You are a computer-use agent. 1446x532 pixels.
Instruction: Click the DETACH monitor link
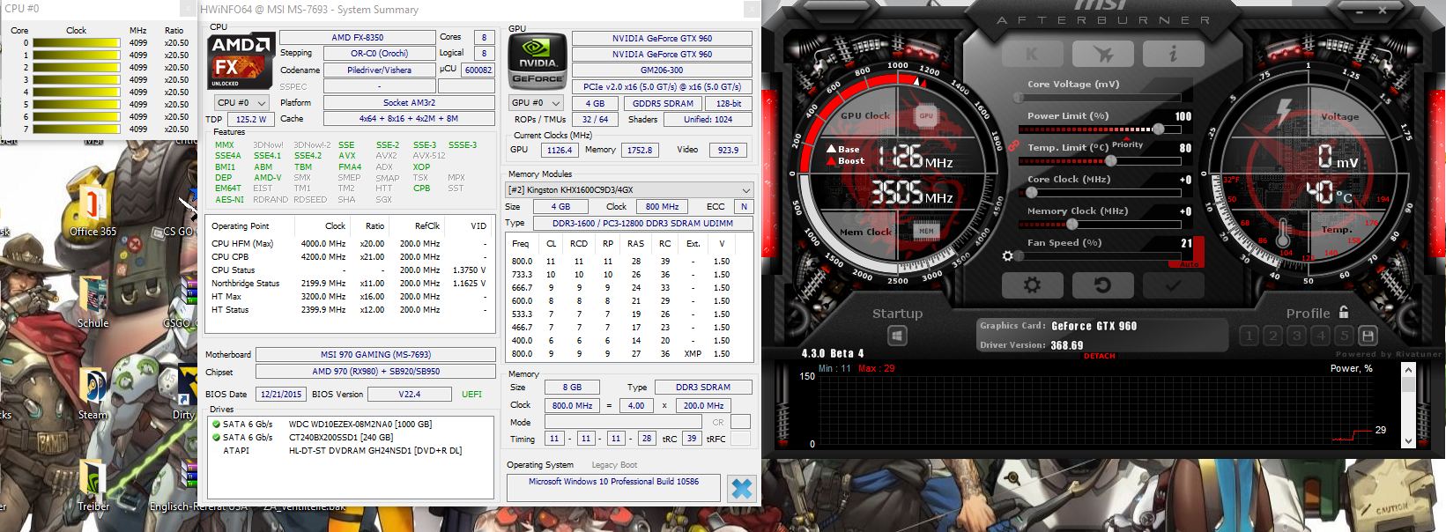click(1100, 357)
